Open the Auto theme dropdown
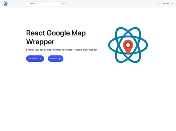Image resolution: width=176 pixels, height=131 pixels. pos(168,4)
